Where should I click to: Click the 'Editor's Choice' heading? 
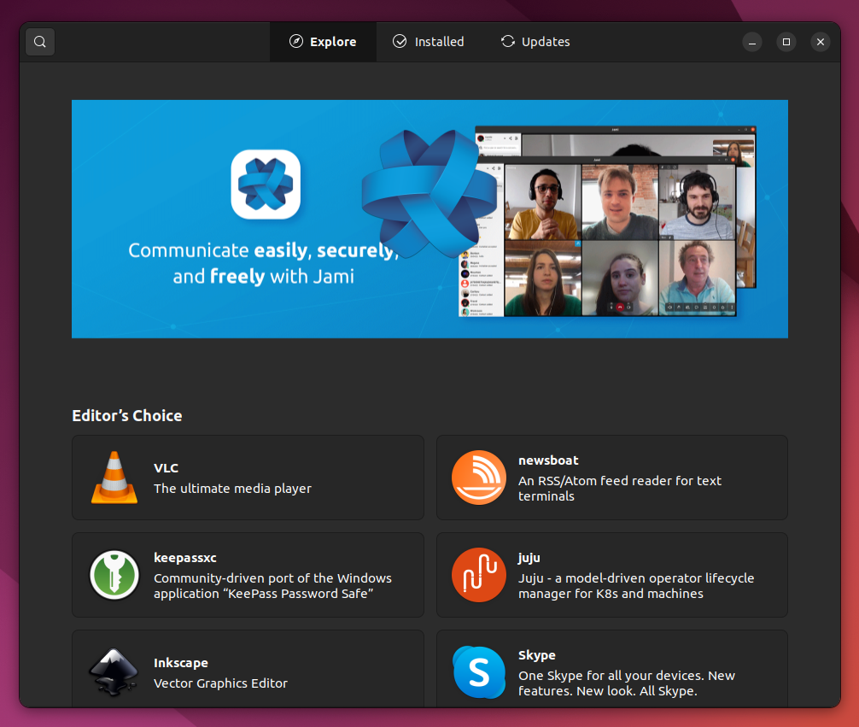(x=127, y=415)
